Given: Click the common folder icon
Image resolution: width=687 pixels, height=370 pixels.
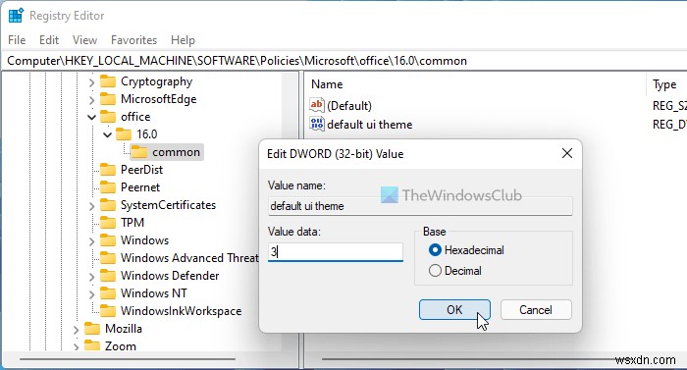Looking at the screenshot, I should 139,152.
